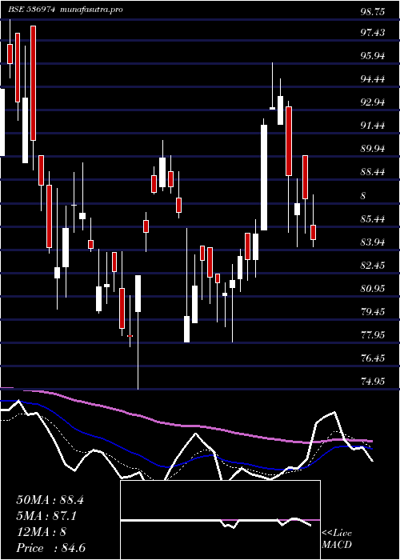This screenshot has width=400, height=560.
Task: Click the <<Live MACD label
Action: point(337,539)
